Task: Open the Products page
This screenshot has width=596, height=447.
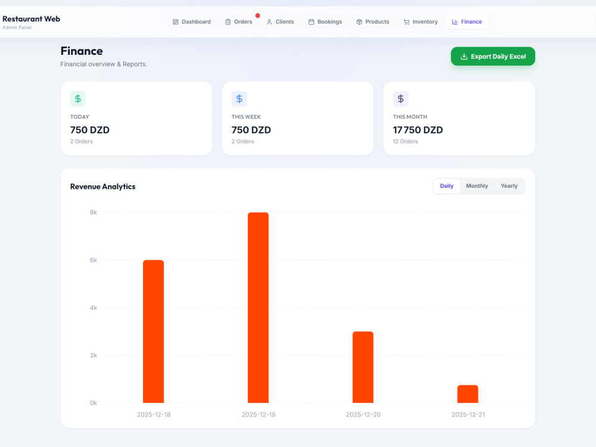Action: point(372,22)
